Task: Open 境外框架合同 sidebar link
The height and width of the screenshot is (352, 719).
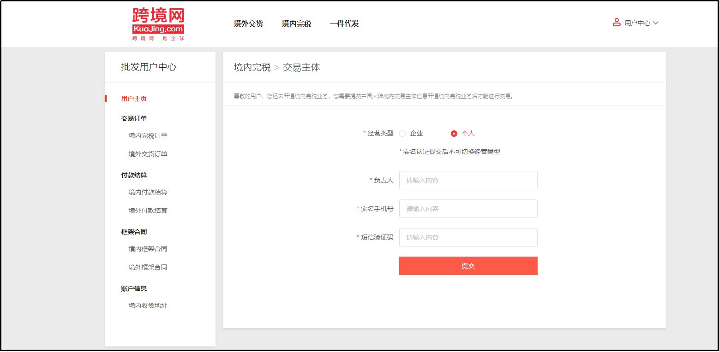Action: click(x=148, y=267)
